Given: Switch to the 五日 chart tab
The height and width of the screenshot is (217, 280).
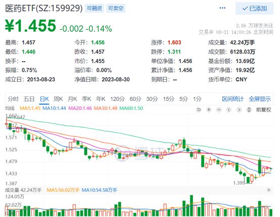Looking at the screenshot, I should pos(29,99).
